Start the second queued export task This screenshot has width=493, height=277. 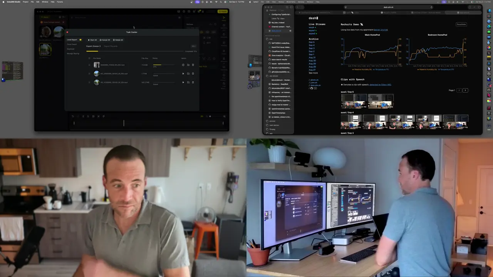point(183,73)
